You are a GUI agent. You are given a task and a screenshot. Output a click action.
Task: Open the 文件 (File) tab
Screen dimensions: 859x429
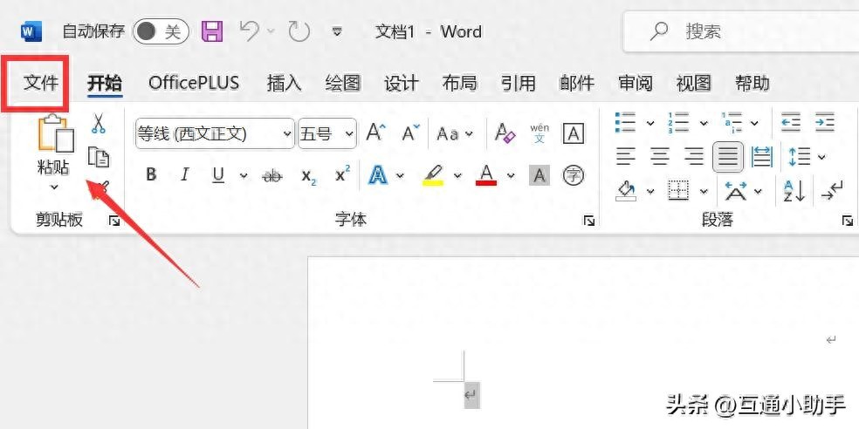(x=40, y=83)
